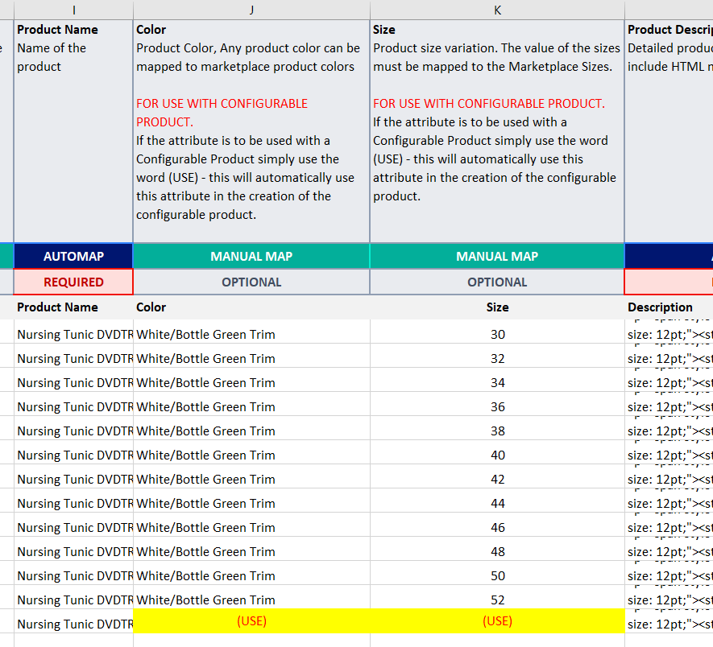Click the AUTOMAP cell above REQUIRED
The height and width of the screenshot is (647, 713).
(x=73, y=256)
